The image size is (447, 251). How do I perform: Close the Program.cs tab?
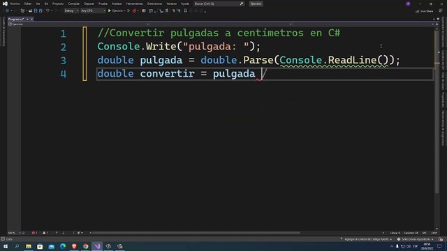pyautogui.click(x=31, y=19)
